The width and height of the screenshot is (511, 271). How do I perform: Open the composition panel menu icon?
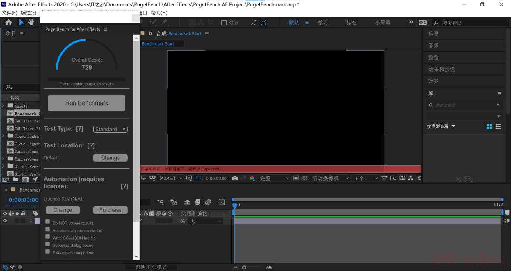coord(206,34)
